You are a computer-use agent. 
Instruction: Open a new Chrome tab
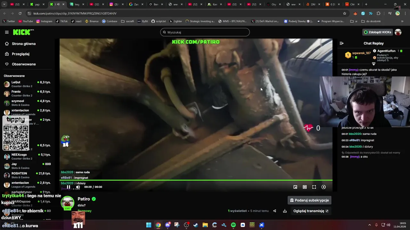click(x=366, y=4)
